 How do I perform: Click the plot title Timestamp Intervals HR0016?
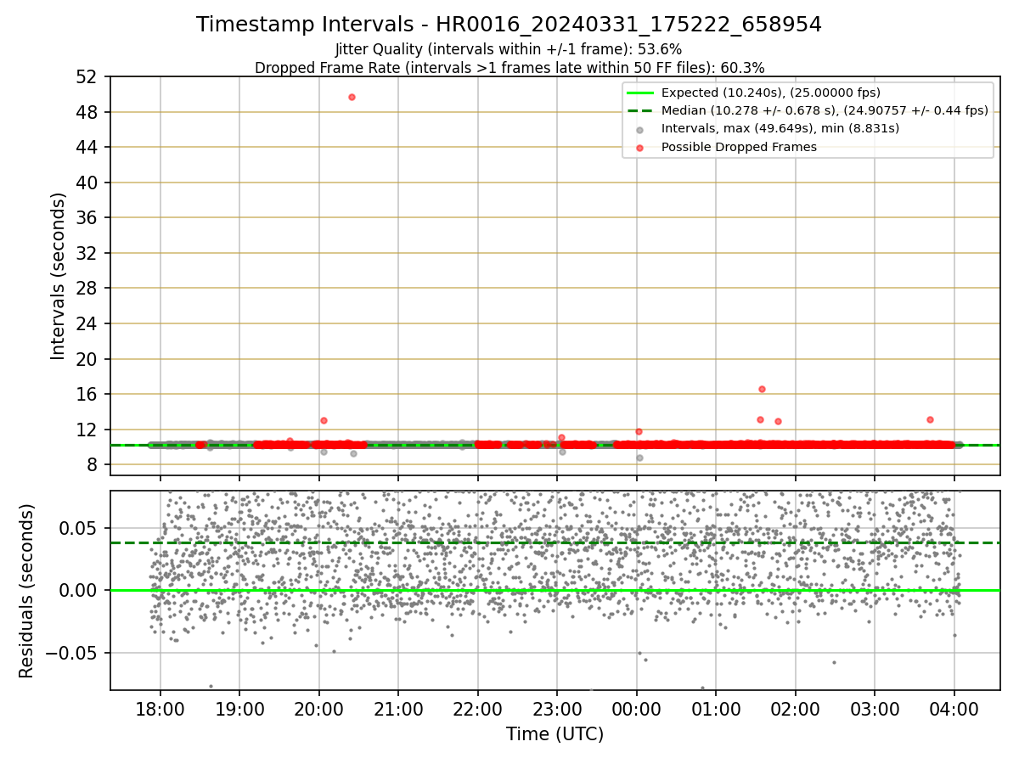pyautogui.click(x=509, y=25)
